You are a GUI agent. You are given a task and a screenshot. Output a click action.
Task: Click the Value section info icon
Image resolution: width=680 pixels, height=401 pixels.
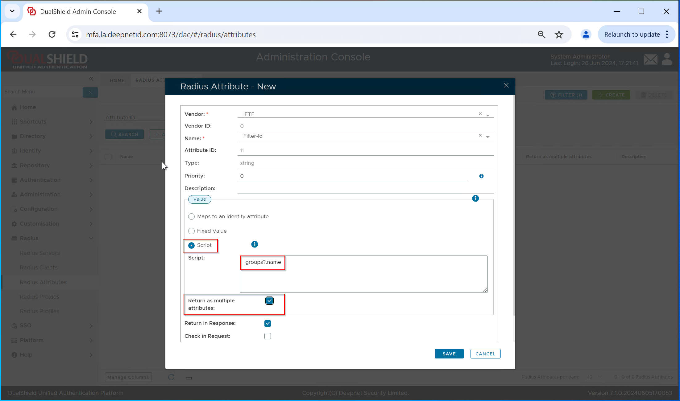coord(475,198)
